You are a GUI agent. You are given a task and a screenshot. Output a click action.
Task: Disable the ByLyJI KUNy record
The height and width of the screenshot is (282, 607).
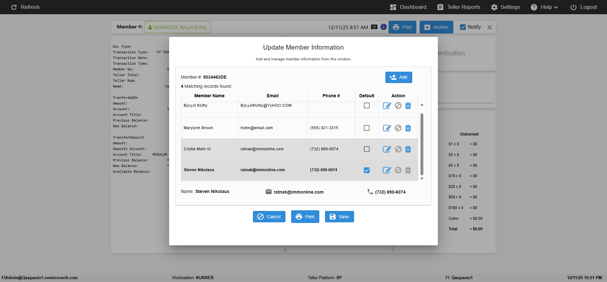[x=398, y=106]
